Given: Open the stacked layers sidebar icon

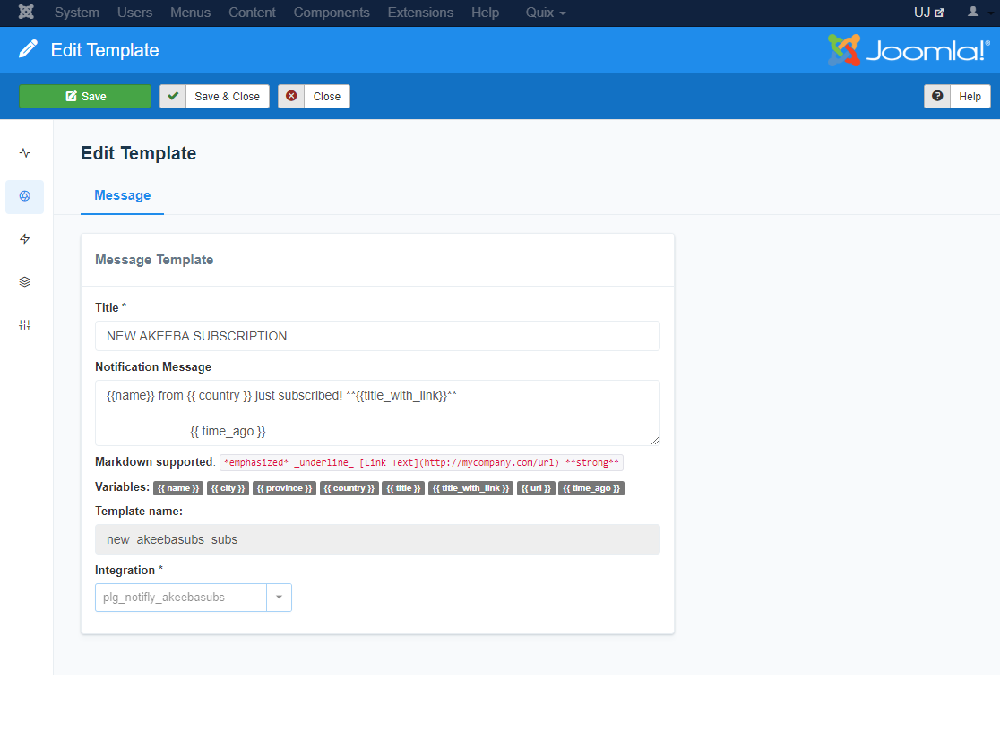Looking at the screenshot, I should (25, 281).
